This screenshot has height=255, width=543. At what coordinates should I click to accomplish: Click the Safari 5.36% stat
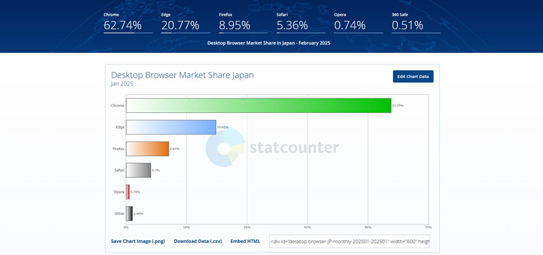pos(301,23)
